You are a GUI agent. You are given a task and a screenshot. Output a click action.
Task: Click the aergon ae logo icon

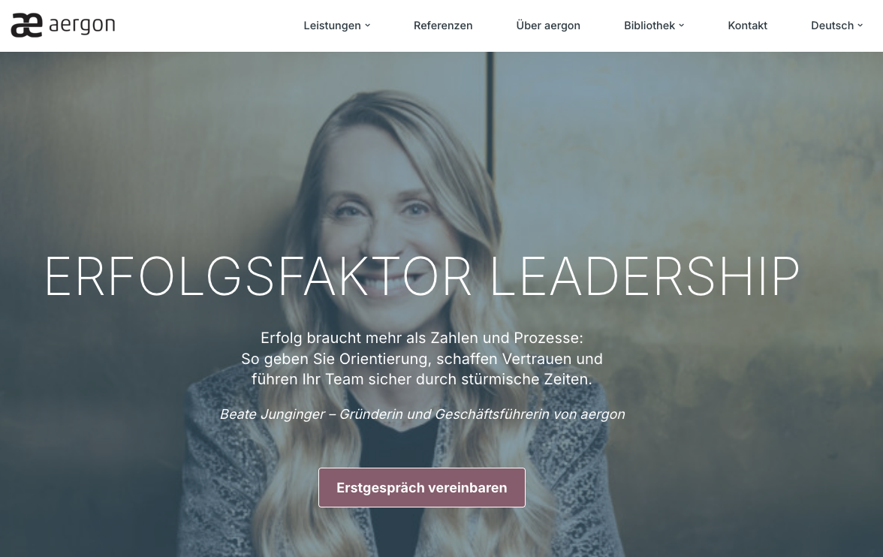tap(26, 26)
